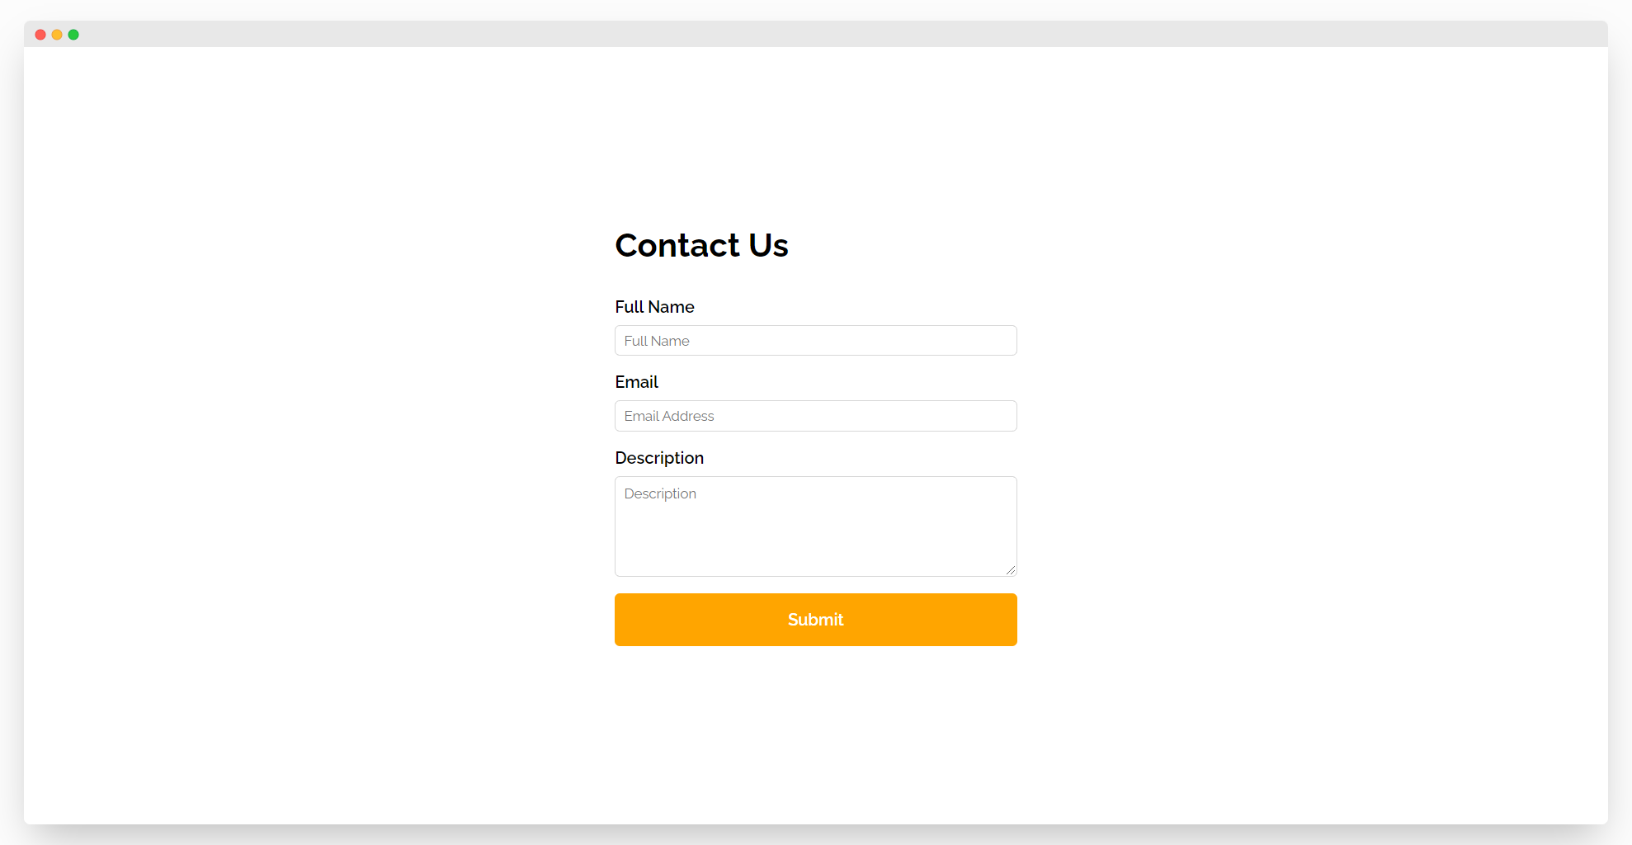Click the "Description" field label
Screen dimensions: 1632x845
coord(659,458)
